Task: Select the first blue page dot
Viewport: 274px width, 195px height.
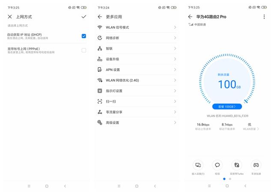Action: point(224,179)
